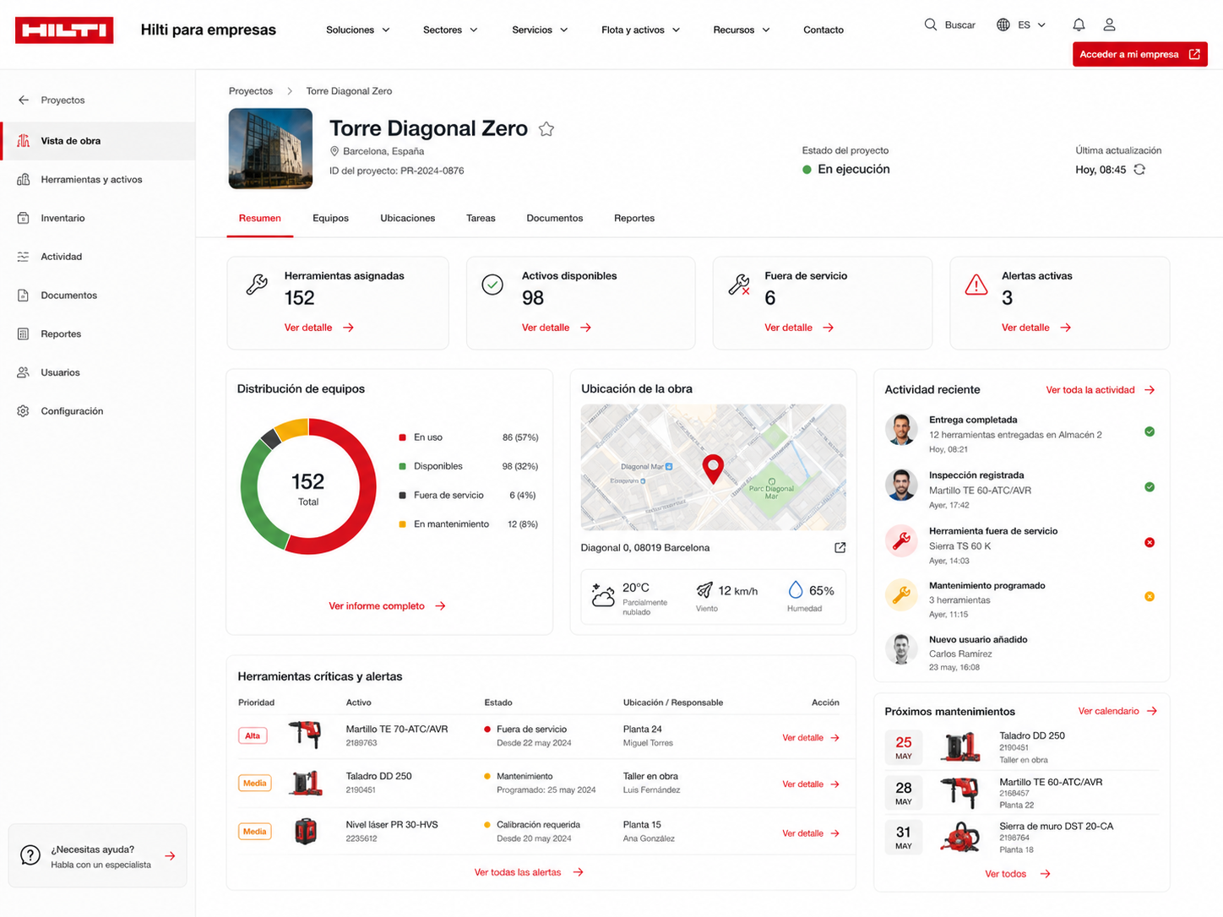Open the ES language dropdown
This screenshot has width=1223, height=917.
click(x=1031, y=24)
